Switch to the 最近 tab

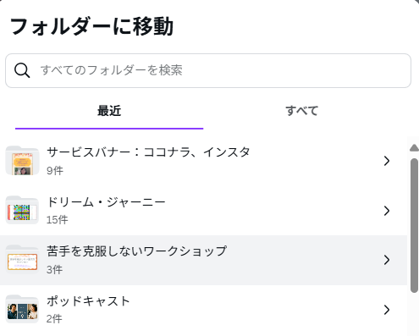click(x=109, y=111)
